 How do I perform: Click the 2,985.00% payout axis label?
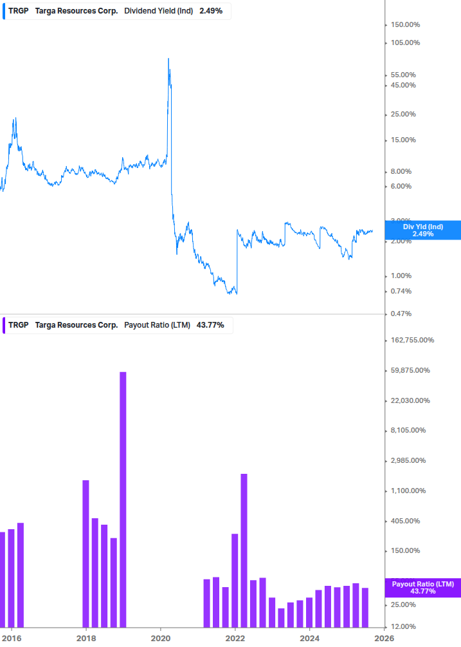point(408,460)
